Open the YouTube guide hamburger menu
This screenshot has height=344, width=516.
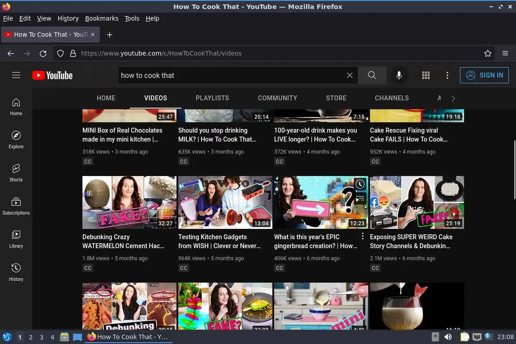click(x=16, y=75)
